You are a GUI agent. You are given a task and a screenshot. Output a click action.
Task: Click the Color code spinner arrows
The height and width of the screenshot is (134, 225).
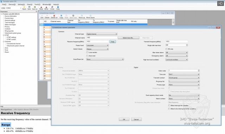[x=199, y=71]
